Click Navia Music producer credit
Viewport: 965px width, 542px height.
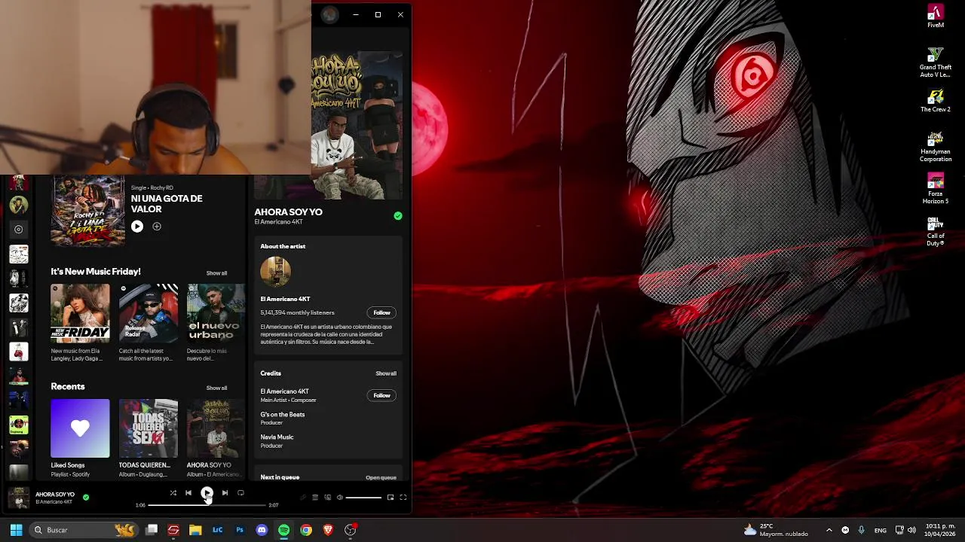click(277, 437)
